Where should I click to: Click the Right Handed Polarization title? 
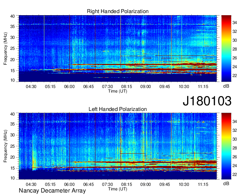[118, 11]
